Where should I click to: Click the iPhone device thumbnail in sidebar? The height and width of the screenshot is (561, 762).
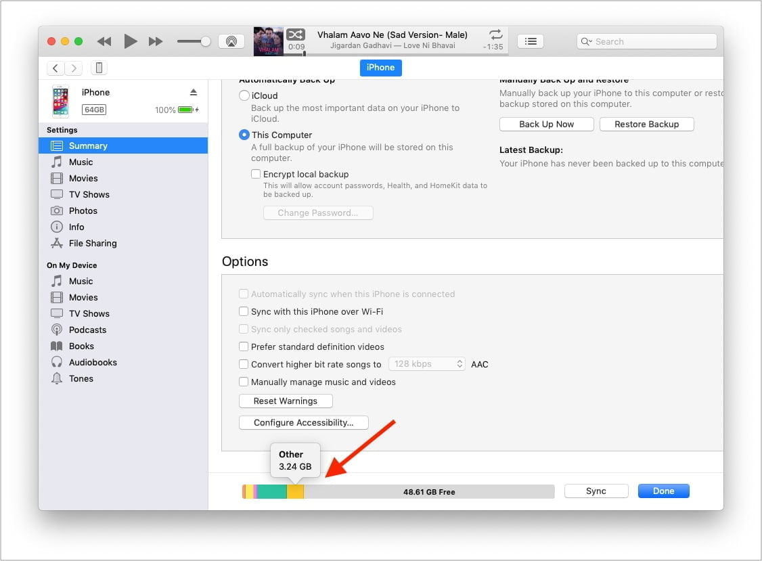(61, 102)
